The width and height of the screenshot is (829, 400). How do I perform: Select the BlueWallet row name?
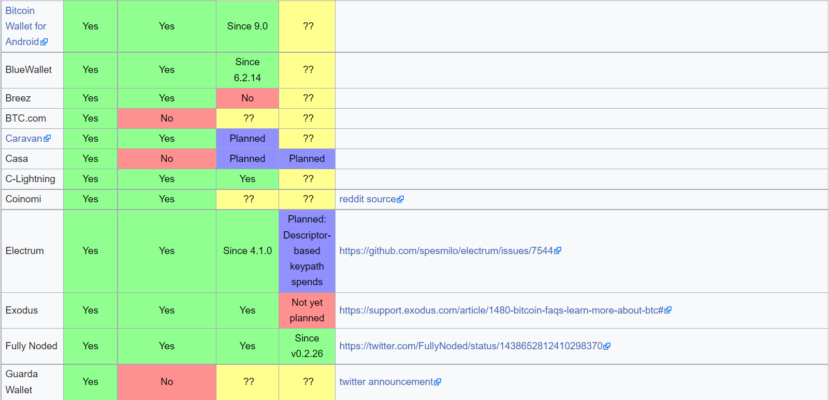click(28, 70)
